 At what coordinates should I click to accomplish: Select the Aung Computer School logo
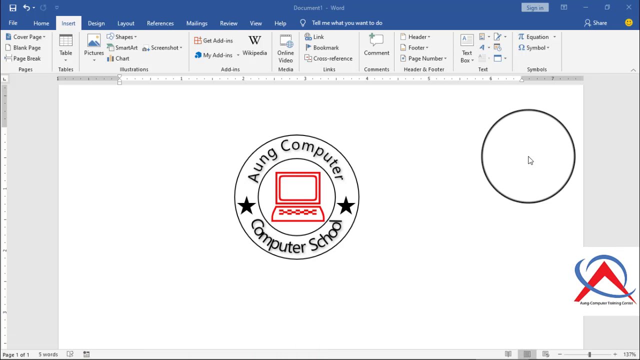(297, 197)
